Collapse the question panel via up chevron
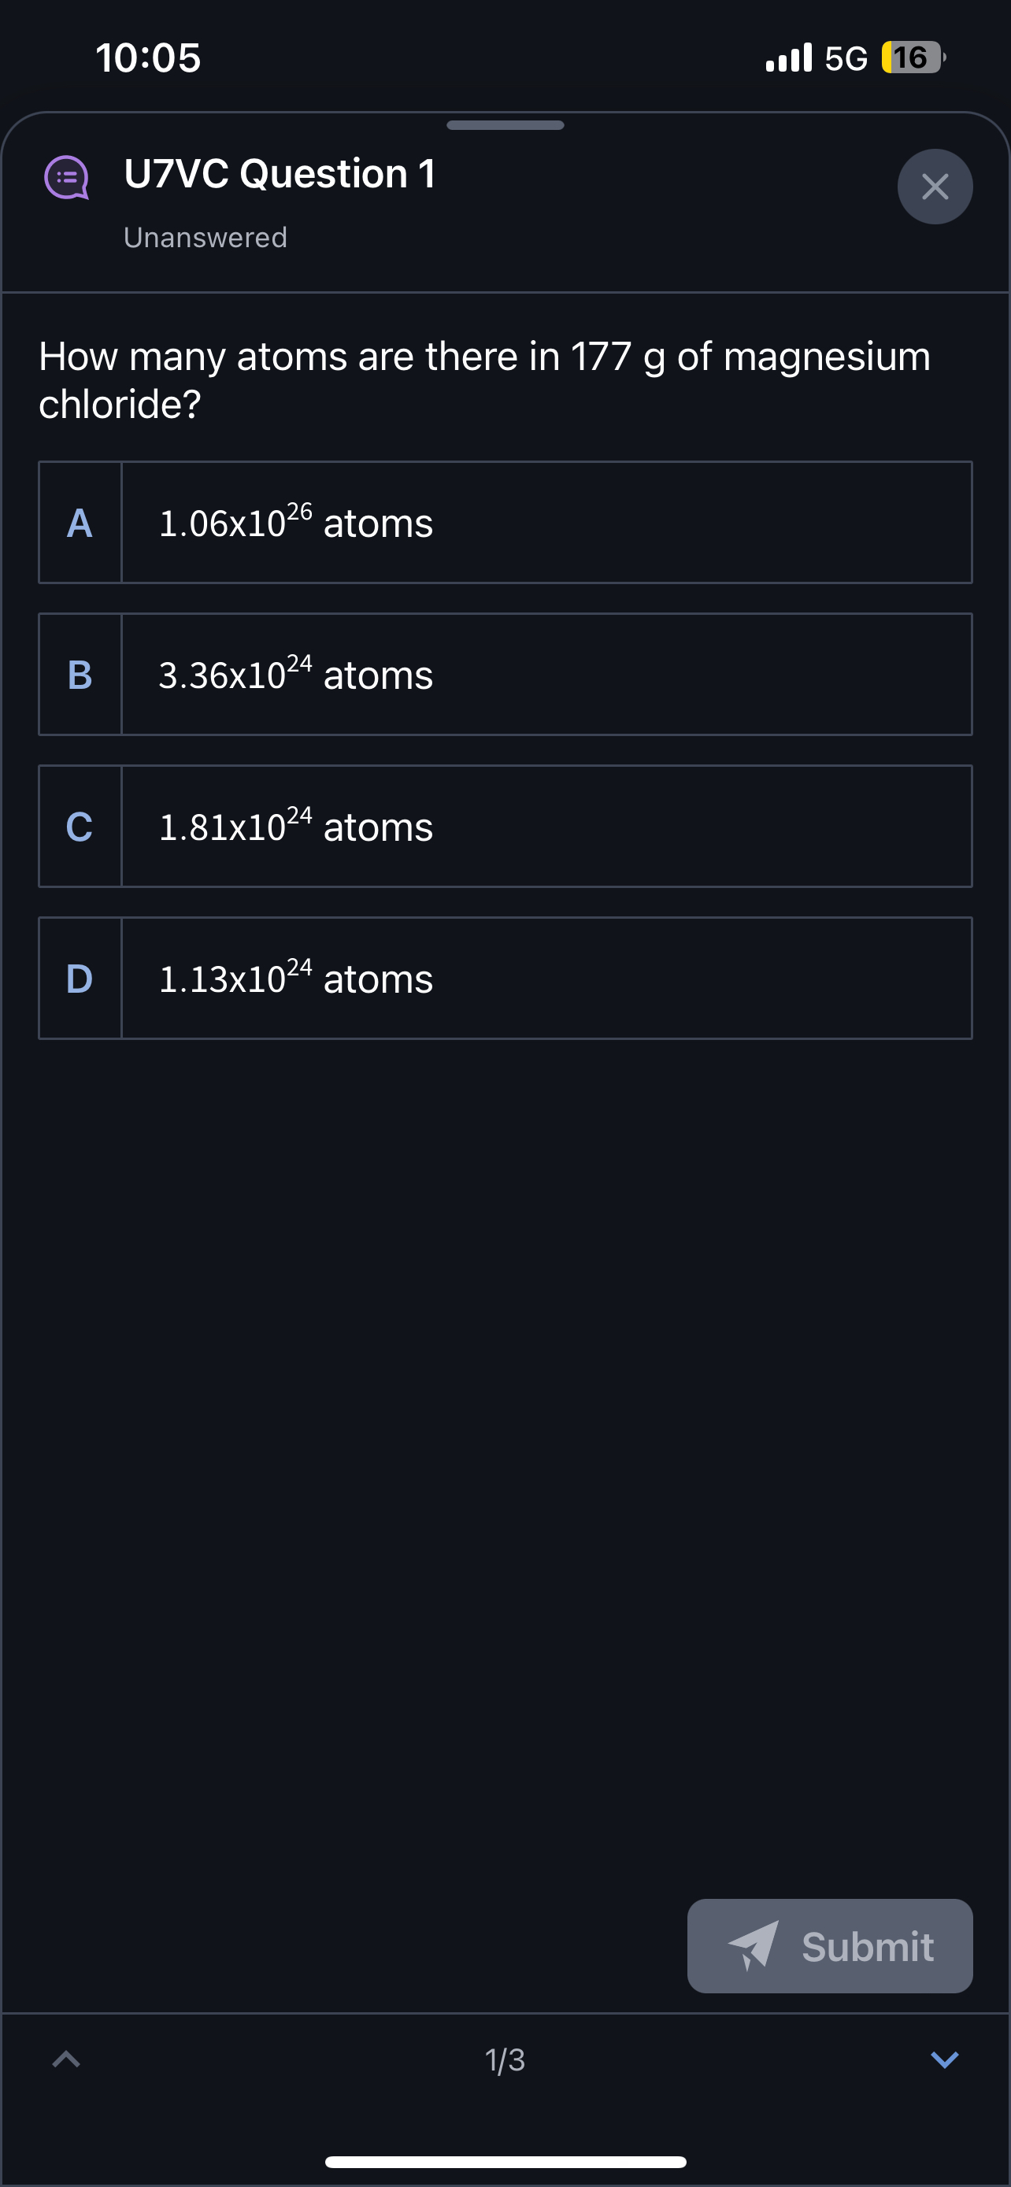The height and width of the screenshot is (2187, 1011). click(x=66, y=2059)
